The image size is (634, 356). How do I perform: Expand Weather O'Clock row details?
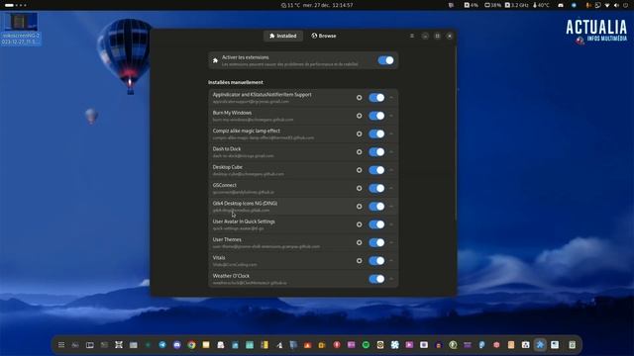tap(391, 279)
